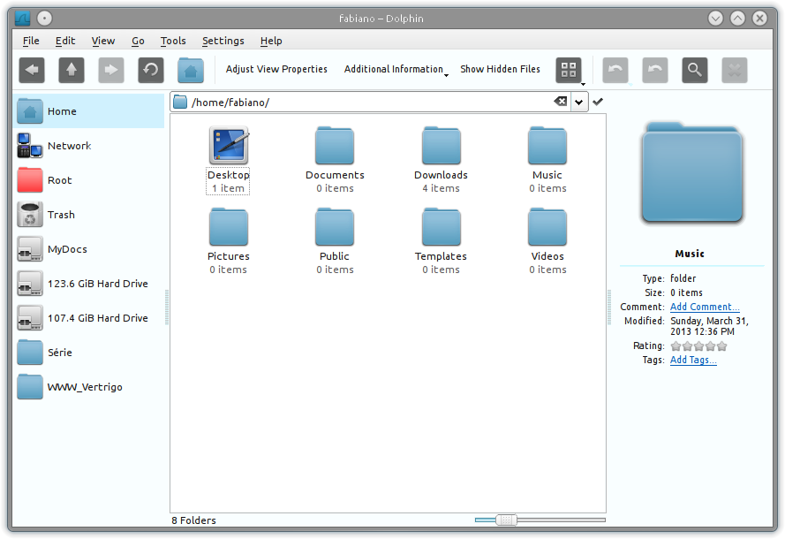Viewport: 785px width, 539px height.
Task: Open the 107.4 GiB Hard Drive
Action: 89,319
